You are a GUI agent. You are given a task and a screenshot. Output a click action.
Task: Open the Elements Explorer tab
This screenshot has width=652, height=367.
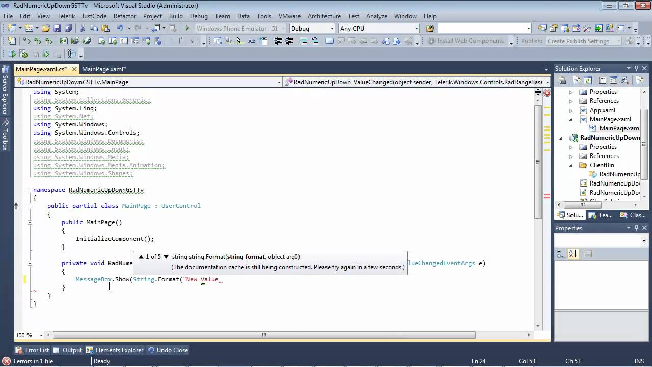pos(115,350)
